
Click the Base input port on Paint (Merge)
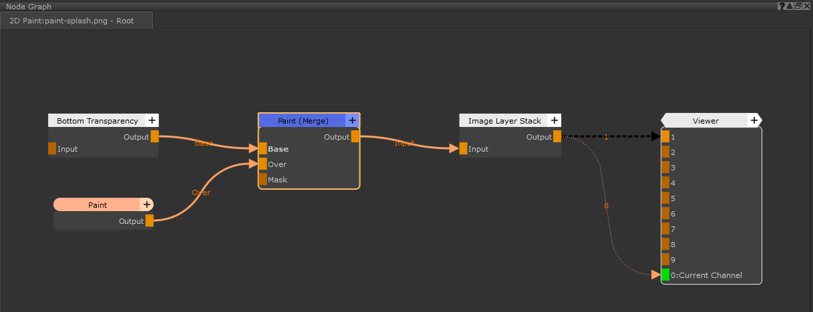pyautogui.click(x=263, y=149)
